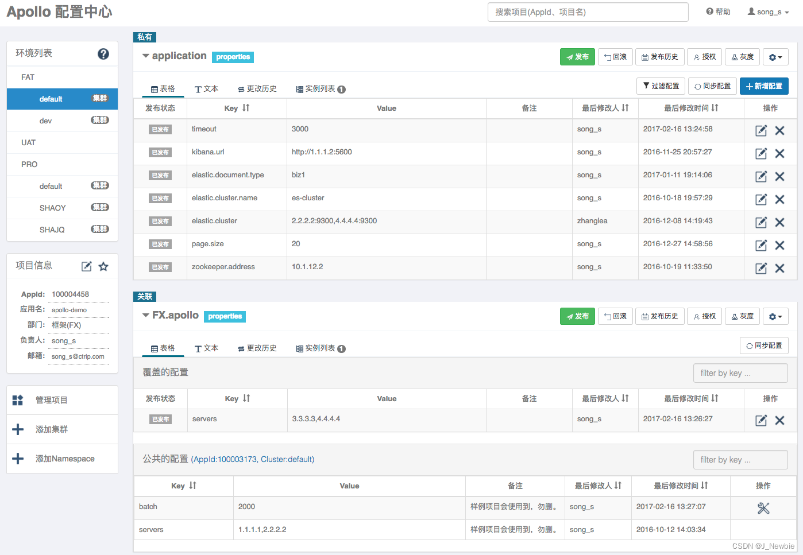The height and width of the screenshot is (555, 803).
Task: Edit elastic.cluster value via the pencil icon
Action: click(760, 222)
